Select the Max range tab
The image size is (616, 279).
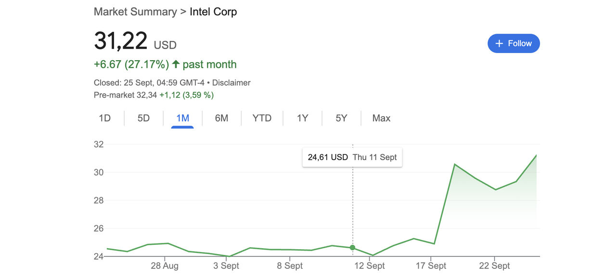tap(381, 118)
